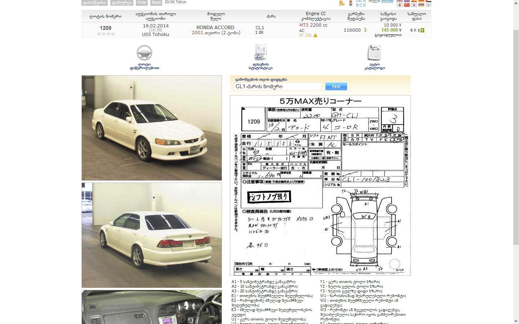Click the blue Find button
This screenshot has height=324, width=519.
(336, 86)
